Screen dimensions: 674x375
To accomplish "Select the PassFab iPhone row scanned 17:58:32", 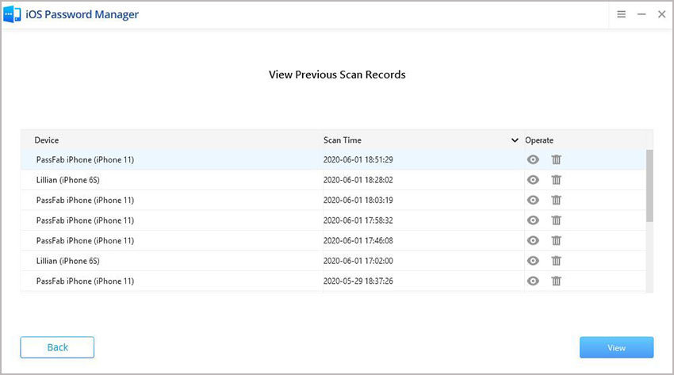I will 333,220.
